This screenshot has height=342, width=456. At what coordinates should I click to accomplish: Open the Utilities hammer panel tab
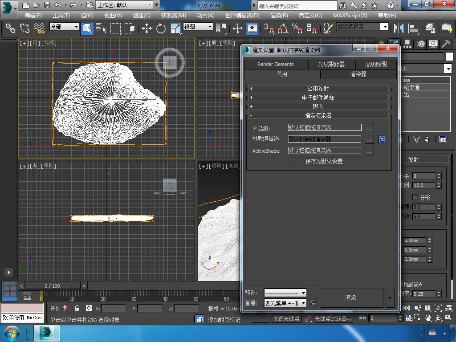(445, 44)
